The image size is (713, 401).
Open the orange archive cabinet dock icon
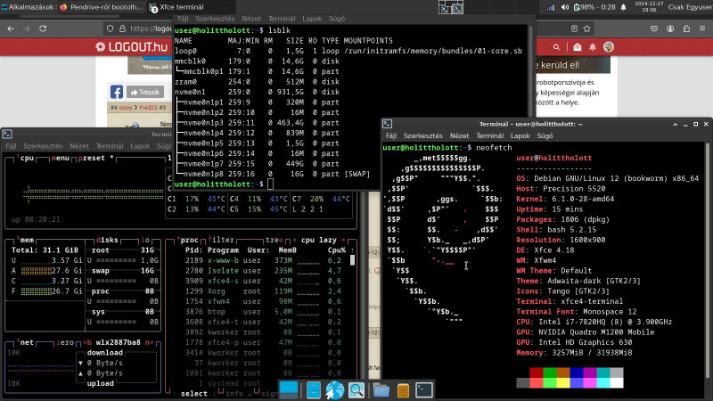(x=403, y=390)
